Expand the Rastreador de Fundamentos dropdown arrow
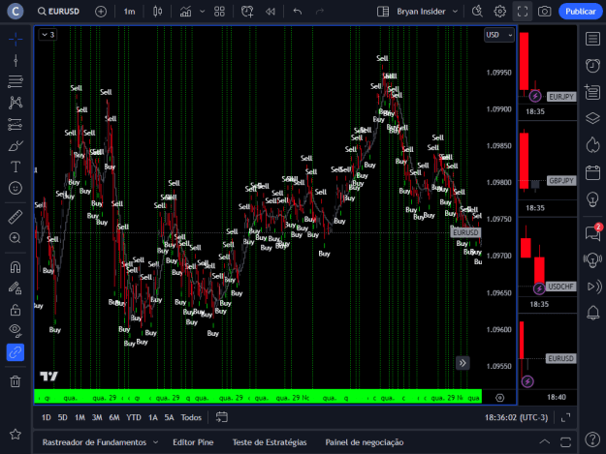The width and height of the screenshot is (606, 454). 155,442
